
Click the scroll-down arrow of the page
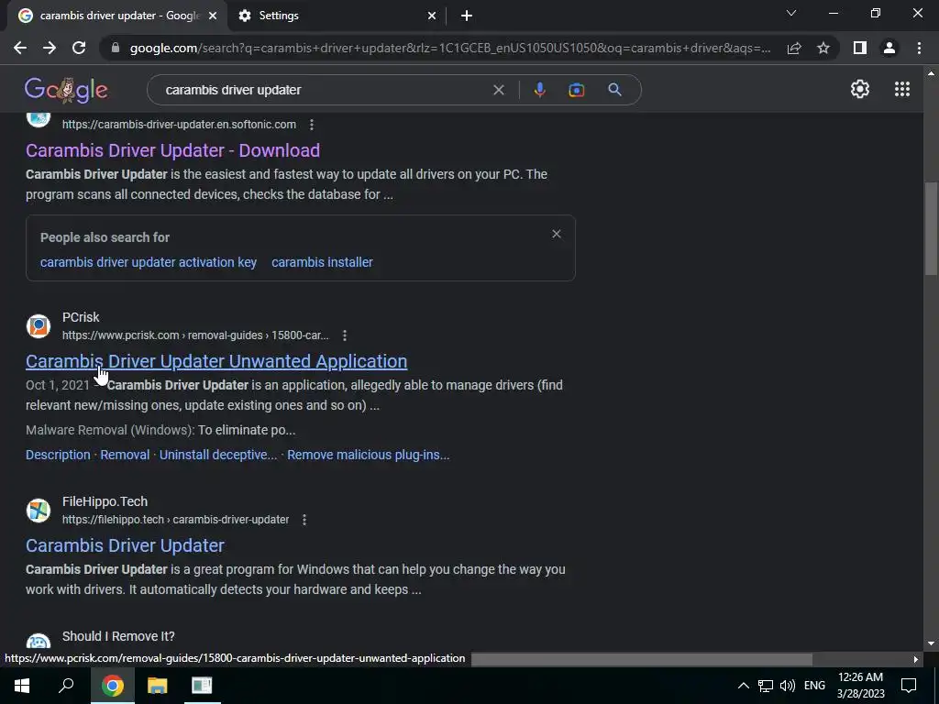[x=931, y=643]
